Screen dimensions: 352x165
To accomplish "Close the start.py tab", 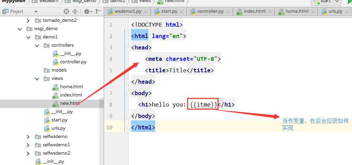I will [x=182, y=12].
